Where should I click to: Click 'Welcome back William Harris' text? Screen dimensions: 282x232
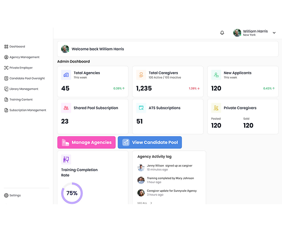coord(98,49)
